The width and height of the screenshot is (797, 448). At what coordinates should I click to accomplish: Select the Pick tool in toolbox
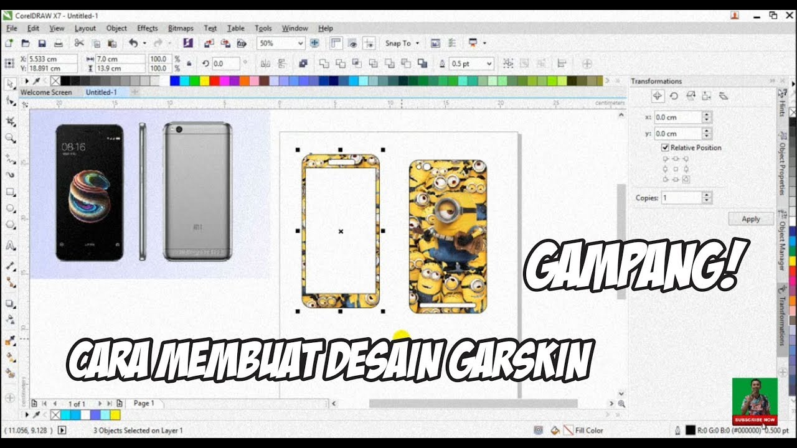(x=10, y=84)
